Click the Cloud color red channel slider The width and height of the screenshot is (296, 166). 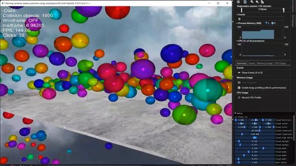point(241,127)
